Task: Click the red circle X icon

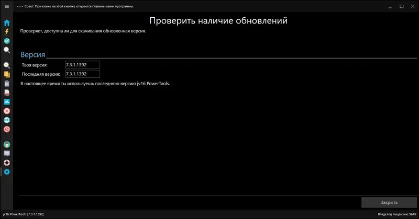Action: point(7,111)
